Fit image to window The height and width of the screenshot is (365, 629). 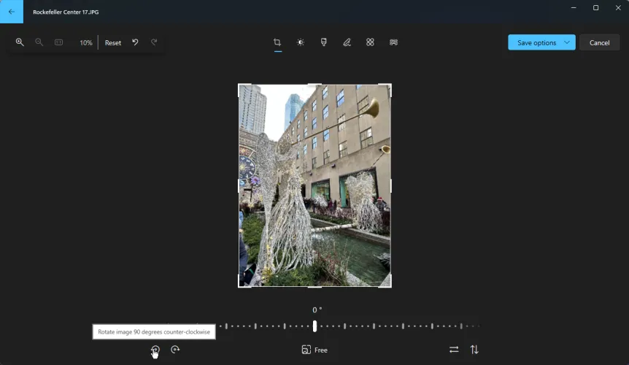tap(59, 42)
